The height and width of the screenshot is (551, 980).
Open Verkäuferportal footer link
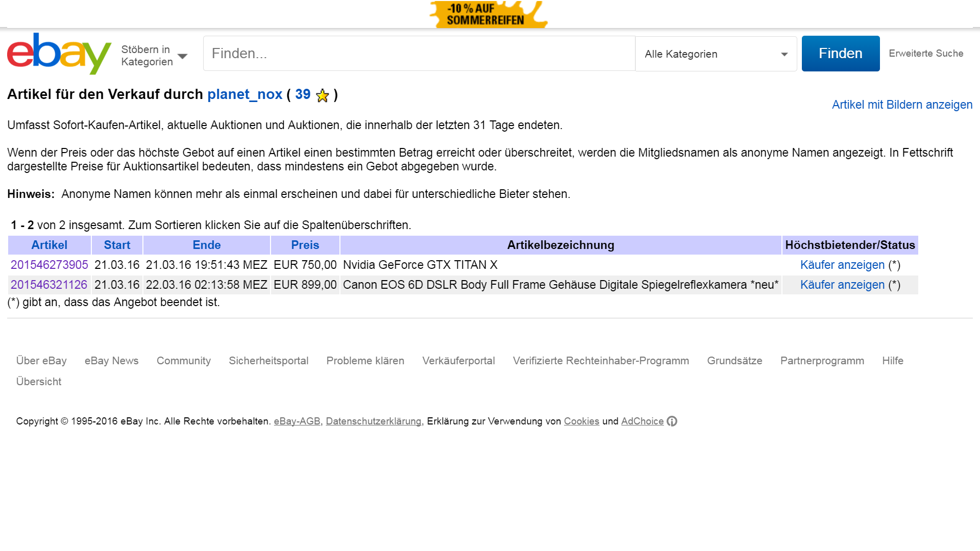click(458, 361)
